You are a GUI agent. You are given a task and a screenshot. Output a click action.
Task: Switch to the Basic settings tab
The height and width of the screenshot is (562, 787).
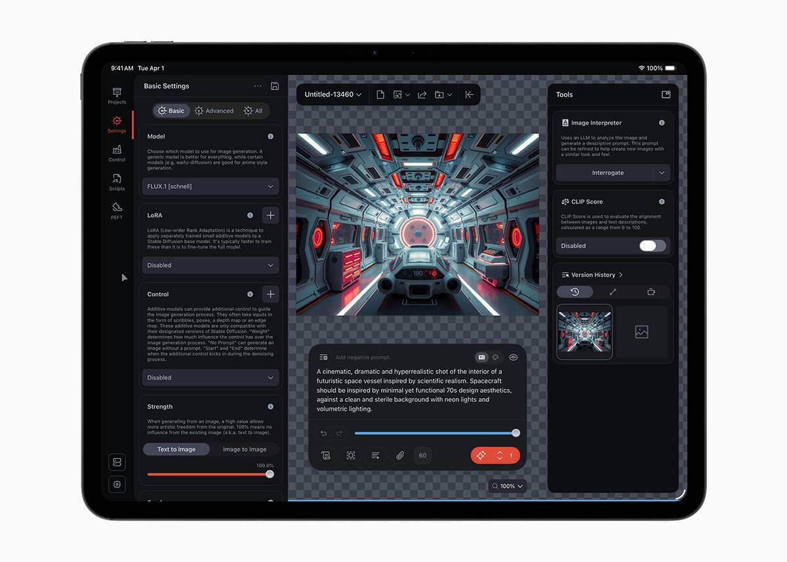[x=171, y=111]
